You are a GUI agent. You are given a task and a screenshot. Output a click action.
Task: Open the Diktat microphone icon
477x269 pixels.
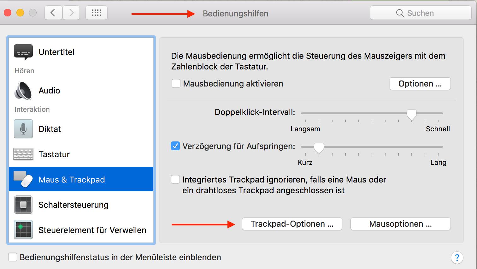[23, 129]
